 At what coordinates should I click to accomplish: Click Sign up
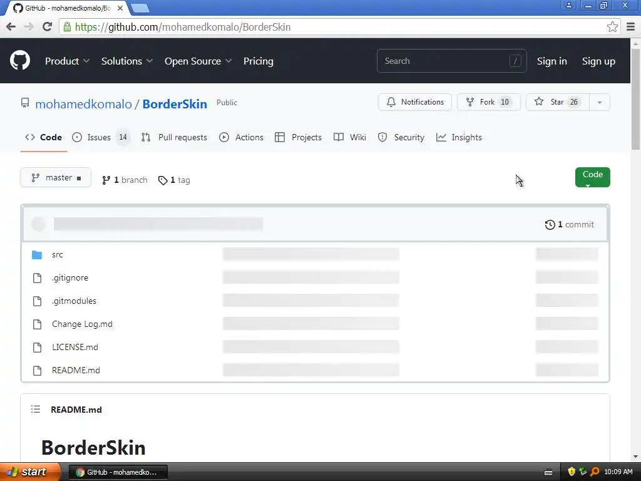point(598,61)
